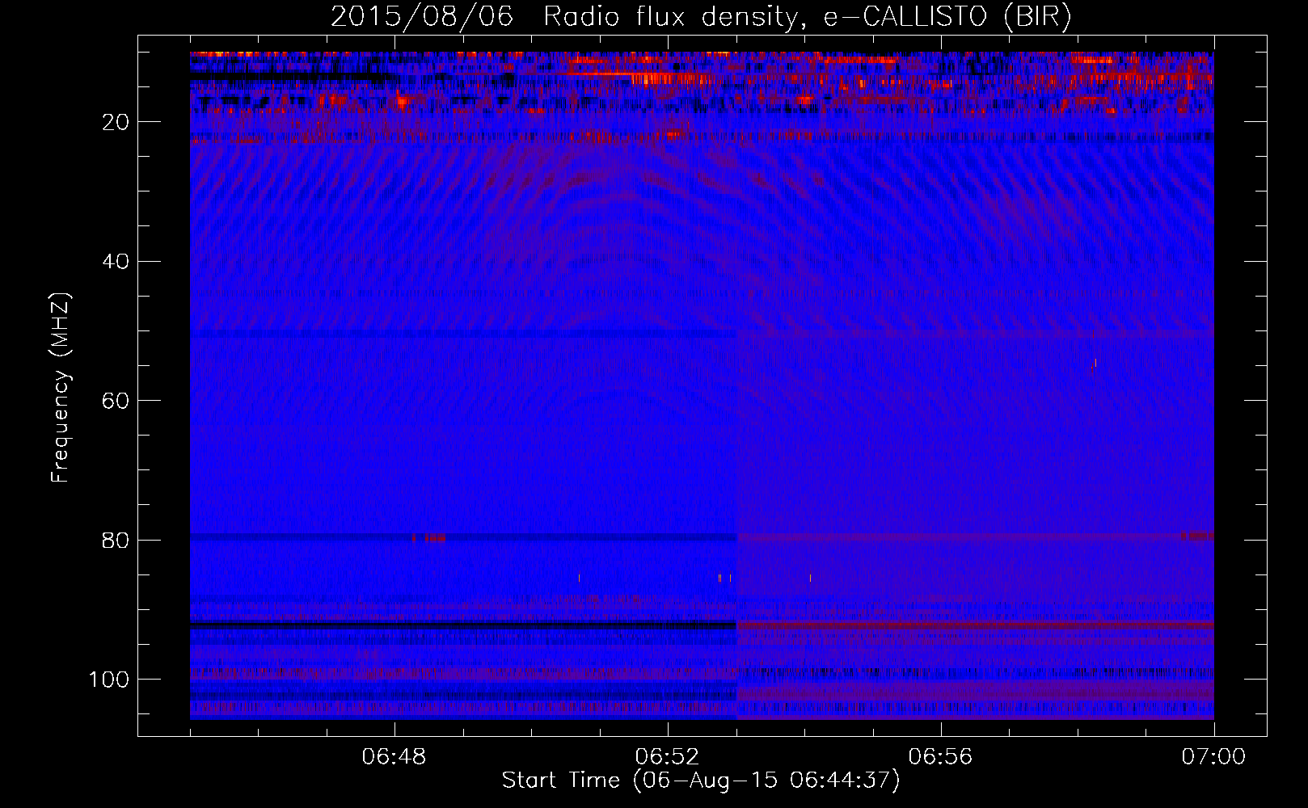The width and height of the screenshot is (1308, 808).
Task: Select the 06:48 time tick label
Action: (395, 757)
